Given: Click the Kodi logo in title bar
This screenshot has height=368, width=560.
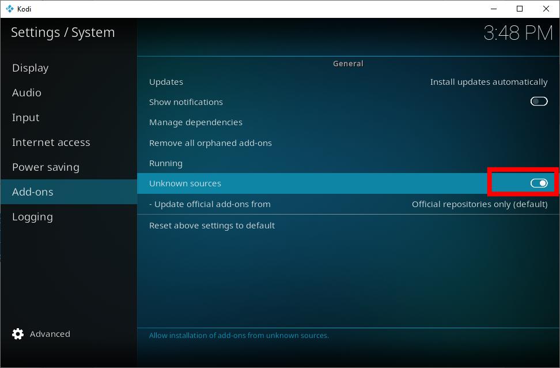Looking at the screenshot, I should (x=10, y=9).
